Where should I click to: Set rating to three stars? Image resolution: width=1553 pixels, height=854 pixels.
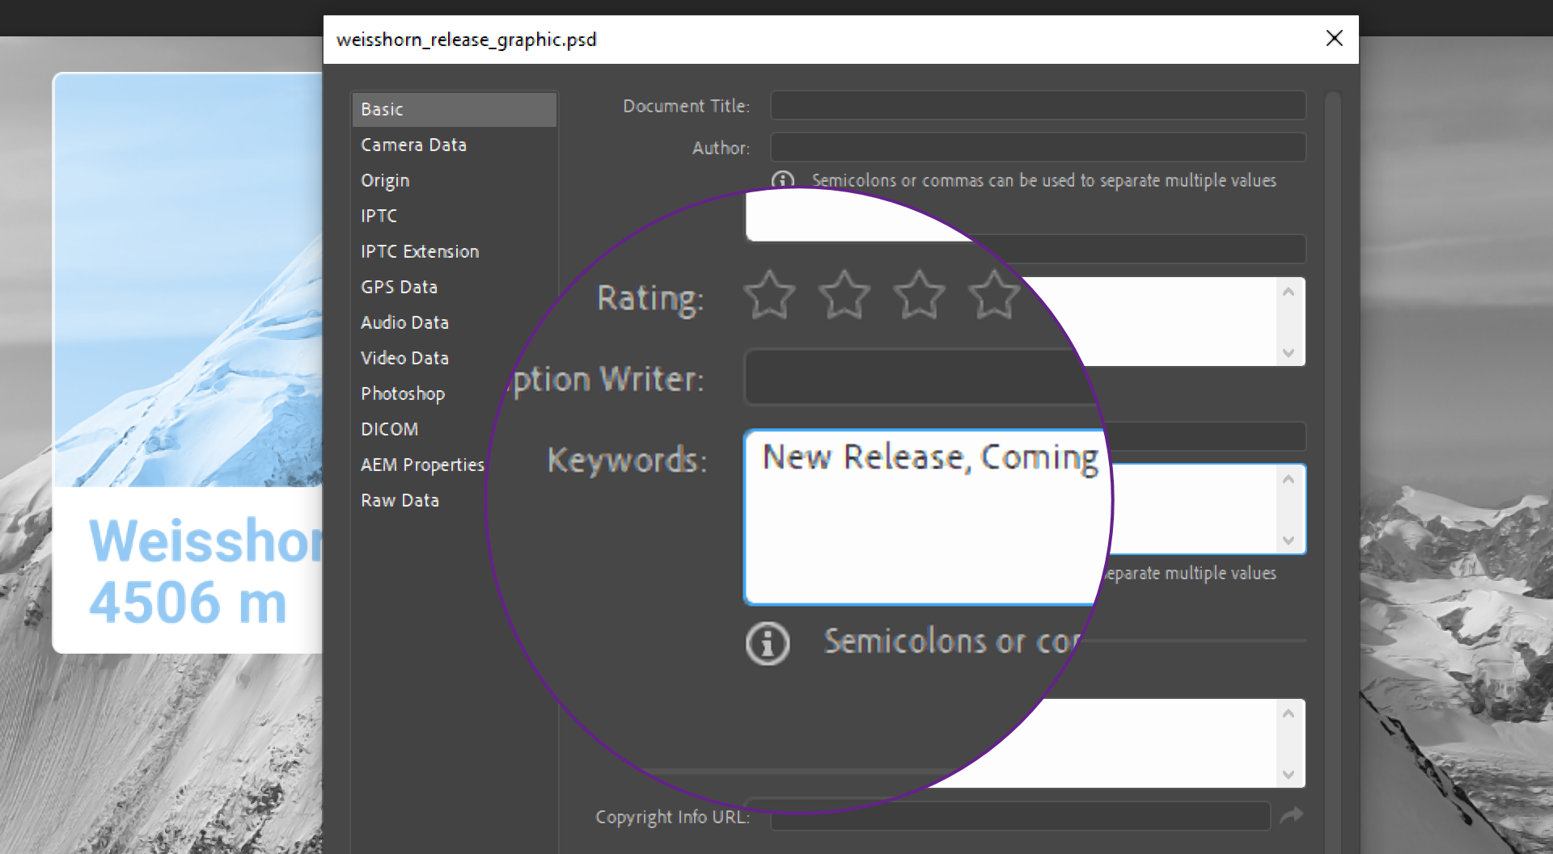(920, 295)
